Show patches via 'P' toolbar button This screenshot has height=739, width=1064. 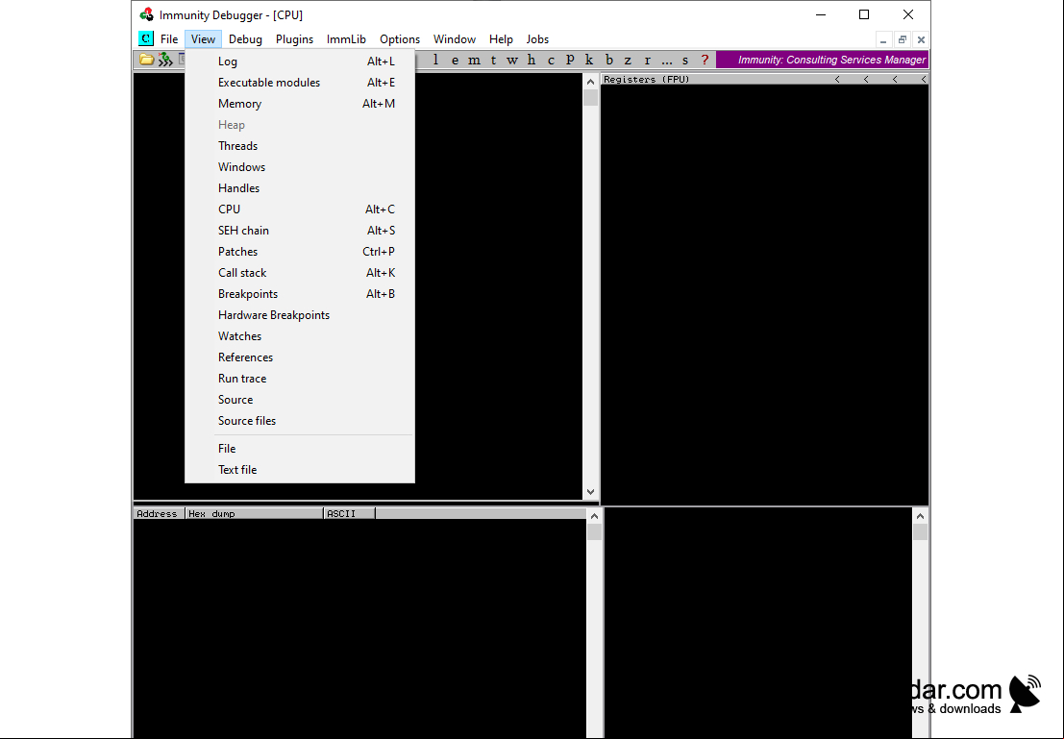pyautogui.click(x=570, y=60)
